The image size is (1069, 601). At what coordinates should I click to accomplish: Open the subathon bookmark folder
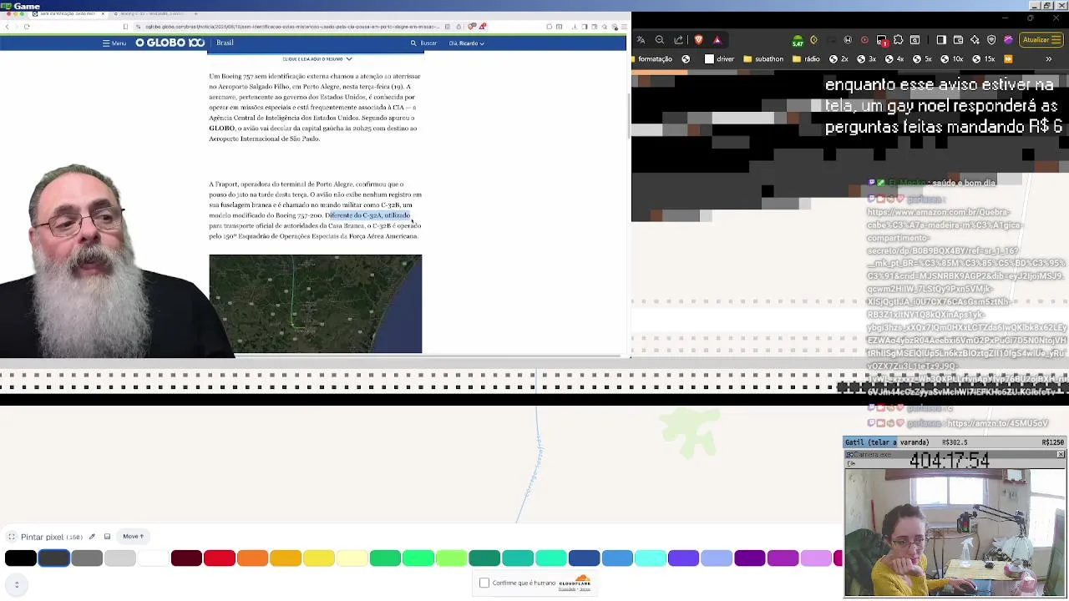(x=763, y=59)
